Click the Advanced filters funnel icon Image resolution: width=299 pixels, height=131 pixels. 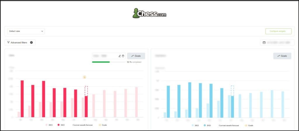tap(8, 42)
